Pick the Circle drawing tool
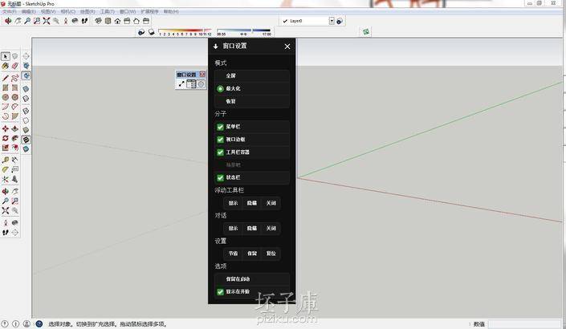This screenshot has height=329, width=566. pyautogui.click(x=5, y=97)
